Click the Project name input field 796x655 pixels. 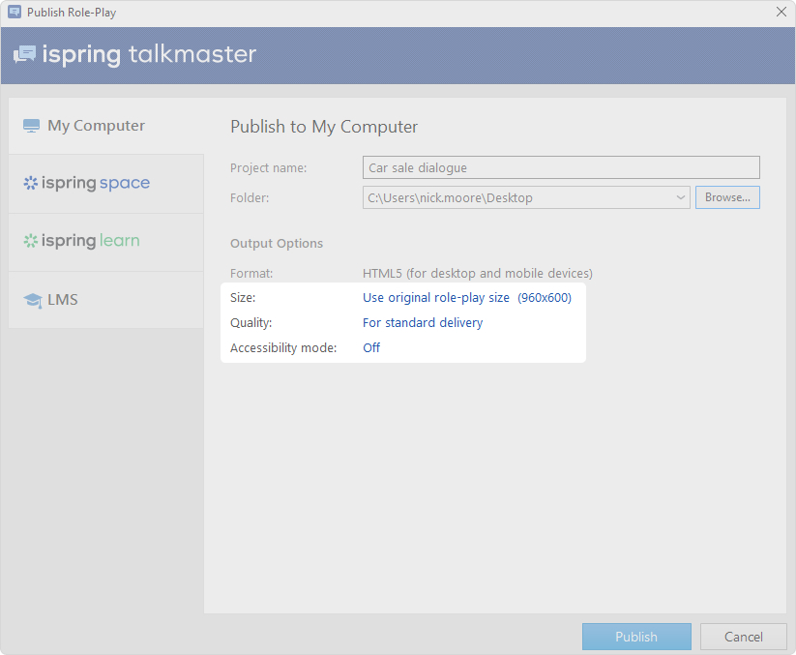click(x=561, y=168)
